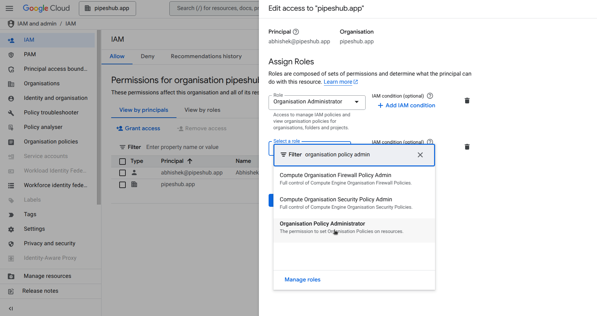Viewport: 597px width, 316px height.
Task: Open the pipeshub.app project picker
Action: point(107,8)
